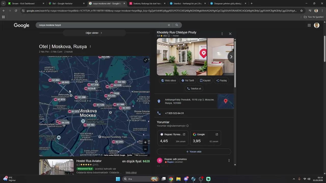Click the Hostel Rus Aviator thumbnail
The width and height of the screenshot is (326, 183).
[x=56, y=167]
